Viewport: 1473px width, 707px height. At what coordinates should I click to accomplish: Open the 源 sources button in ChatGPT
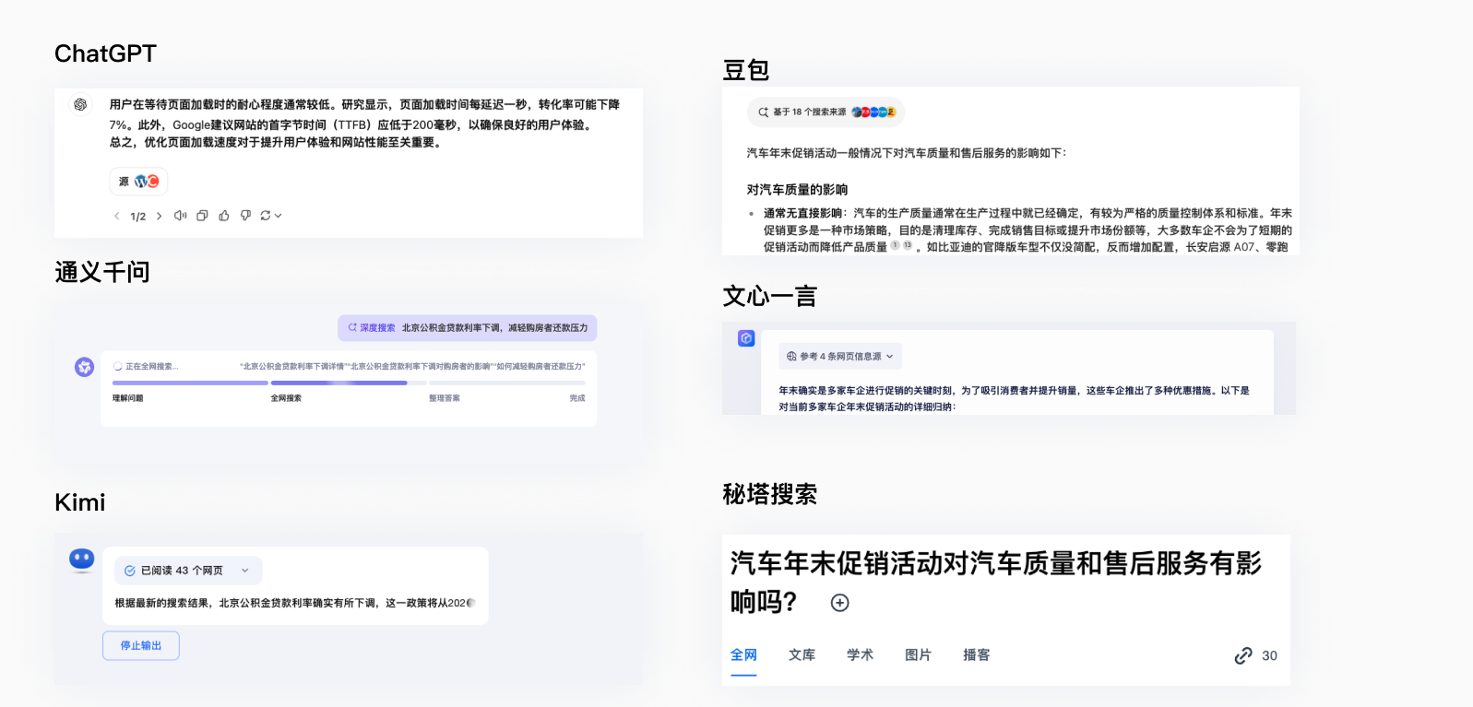(x=138, y=182)
